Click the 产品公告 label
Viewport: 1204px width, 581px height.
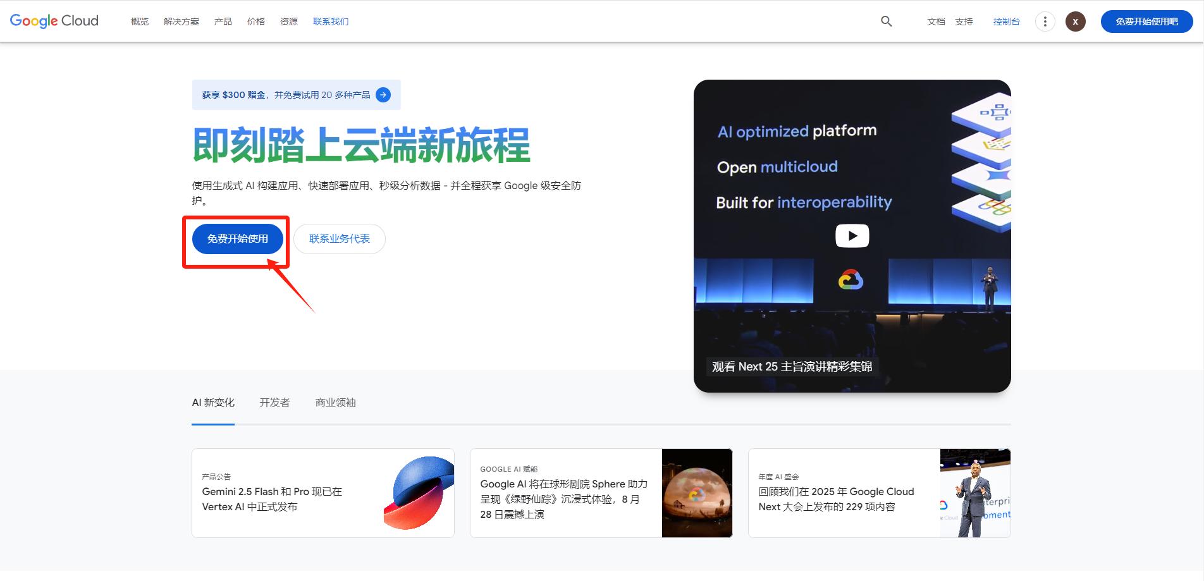[216, 477]
